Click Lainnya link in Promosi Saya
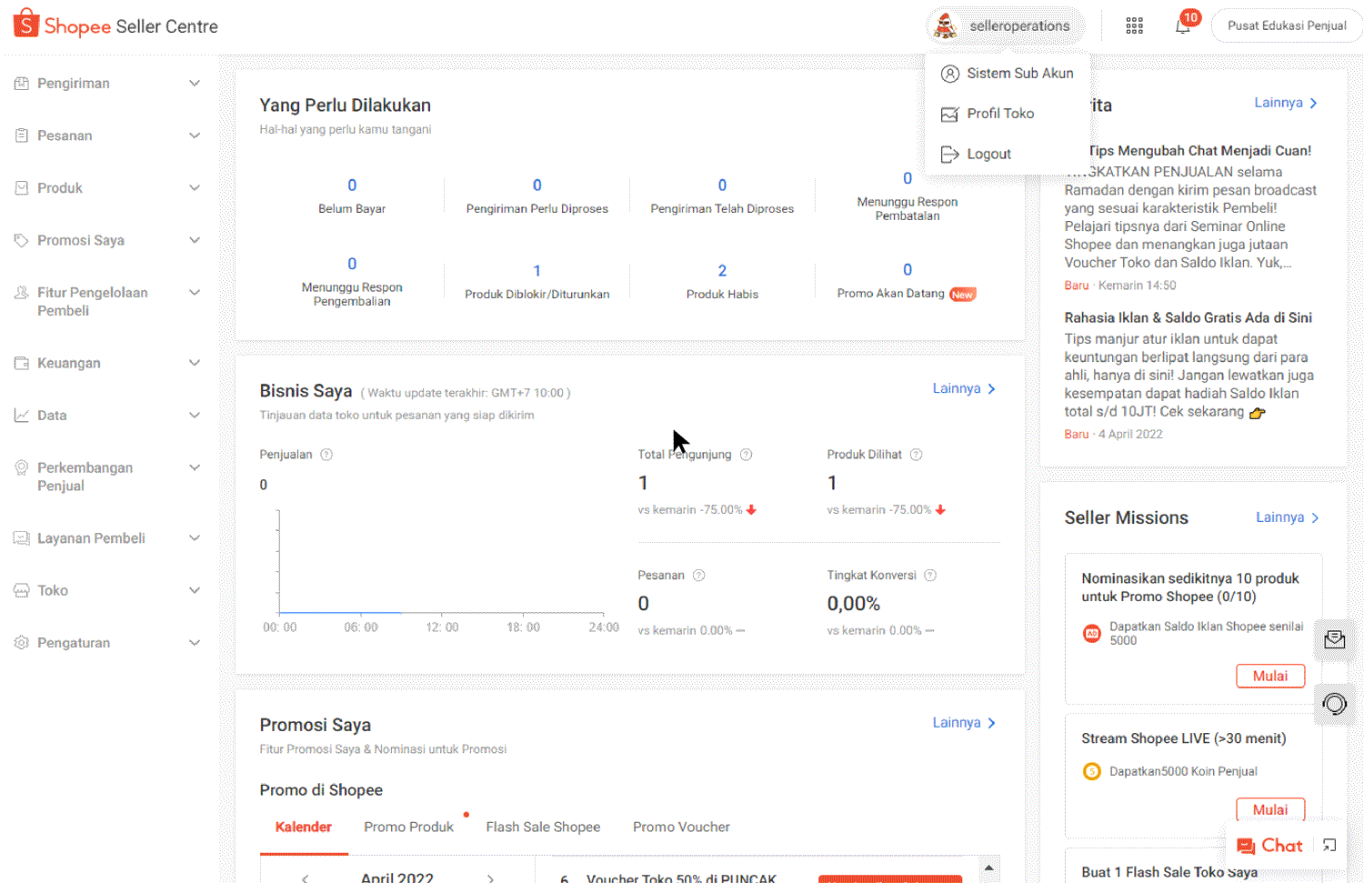Viewport: 1364px width, 883px height. (x=964, y=723)
